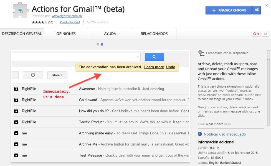Switch to the Relacionados tab

coord(154,34)
